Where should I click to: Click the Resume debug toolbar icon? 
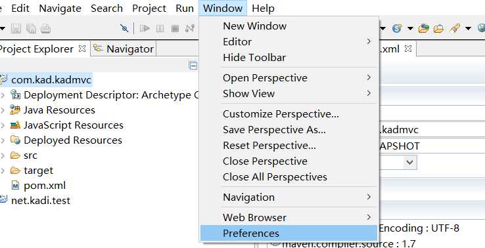click(x=145, y=28)
